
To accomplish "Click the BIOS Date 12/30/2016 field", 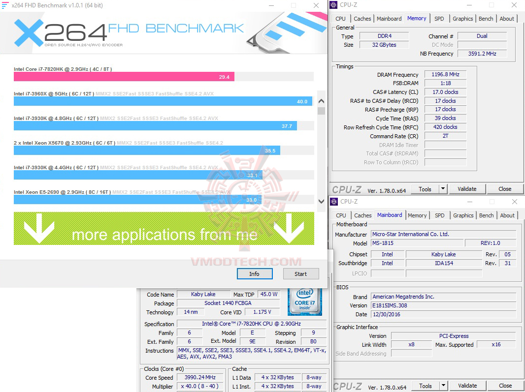I will click(x=444, y=314).
